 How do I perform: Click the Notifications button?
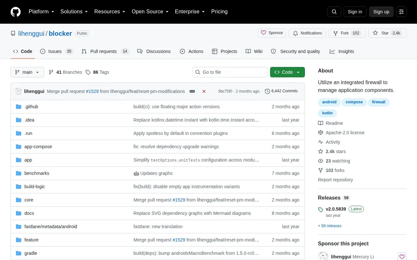307,33
